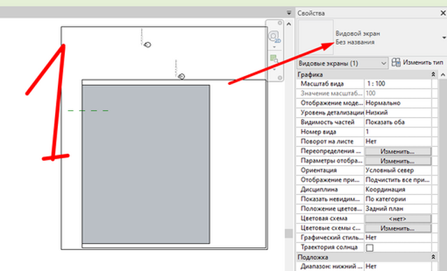Viewport: 447px width, 271px height.
Task: Open the Видовые экраны (1) dropdown
Action: [x=342, y=63]
